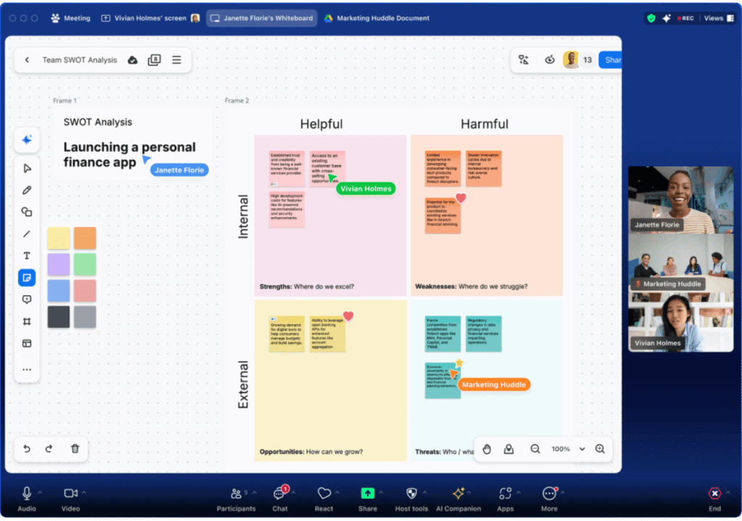Viewport: 742px width, 521px height.
Task: Toggle microphone with the Audio button
Action: [x=27, y=499]
